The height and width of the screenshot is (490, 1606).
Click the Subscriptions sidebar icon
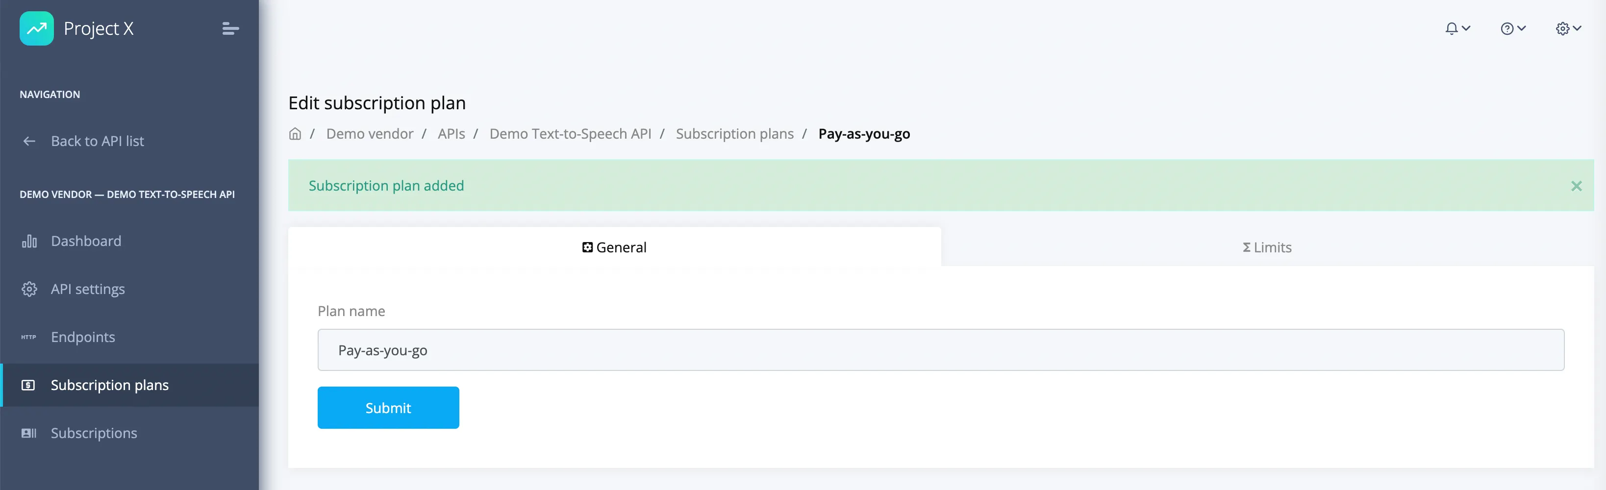pyautogui.click(x=28, y=433)
